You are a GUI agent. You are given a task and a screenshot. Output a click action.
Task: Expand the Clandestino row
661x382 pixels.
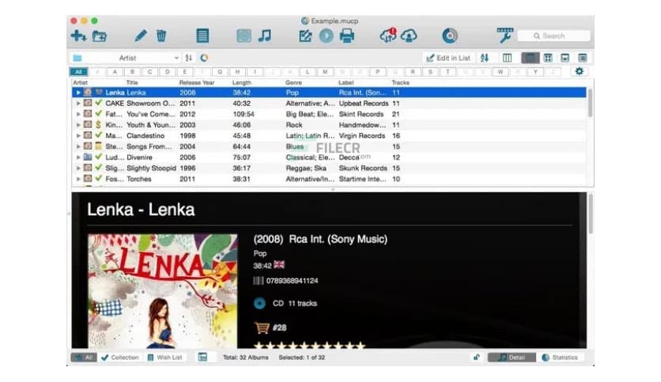coord(78,136)
